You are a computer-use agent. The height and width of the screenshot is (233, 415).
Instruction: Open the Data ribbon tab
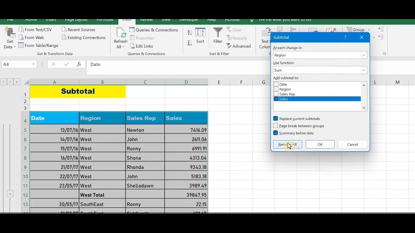coord(127,20)
